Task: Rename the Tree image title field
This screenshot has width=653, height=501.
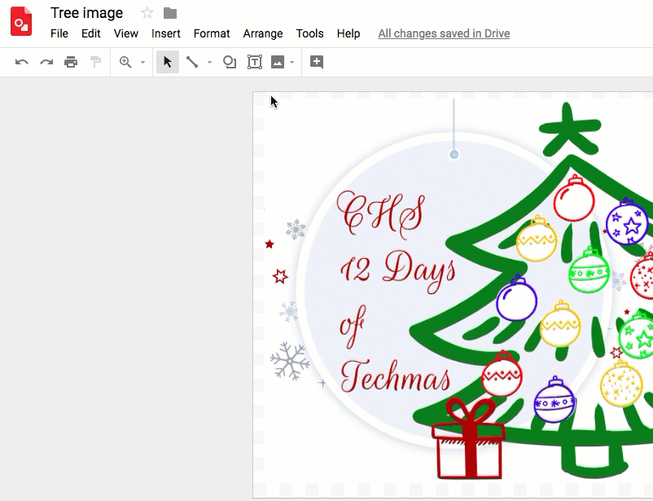Action: click(87, 13)
